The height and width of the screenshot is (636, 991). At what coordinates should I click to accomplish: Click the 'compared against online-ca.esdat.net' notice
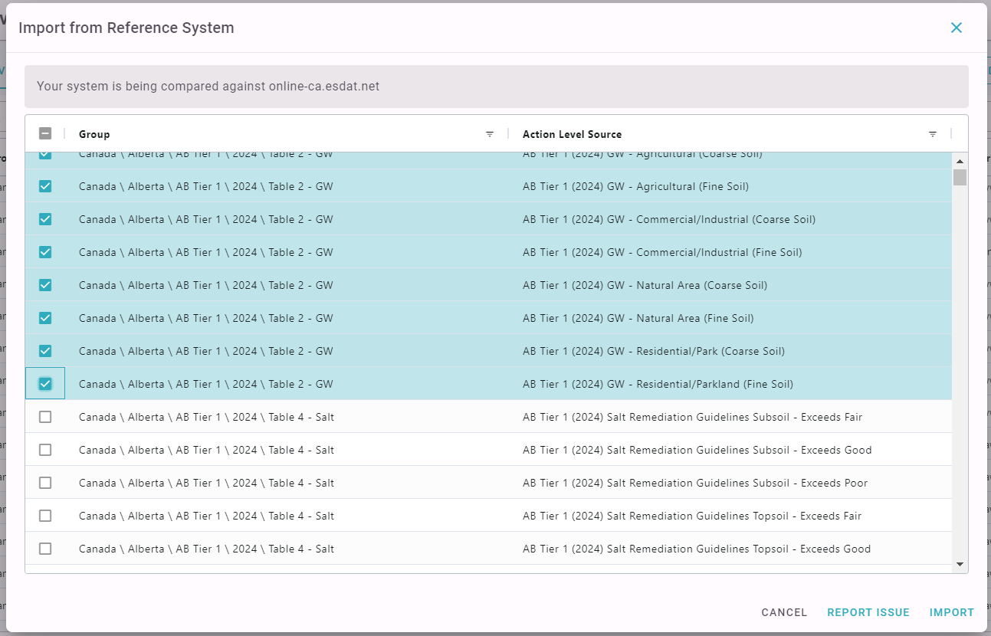tap(497, 87)
